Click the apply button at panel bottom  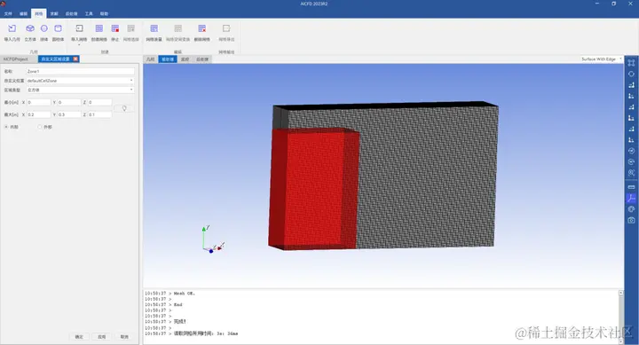101,336
